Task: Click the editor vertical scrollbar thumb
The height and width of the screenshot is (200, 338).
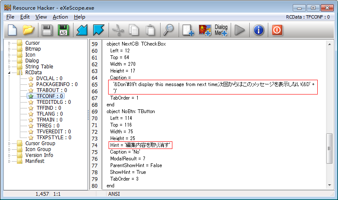Action: click(x=330, y=149)
